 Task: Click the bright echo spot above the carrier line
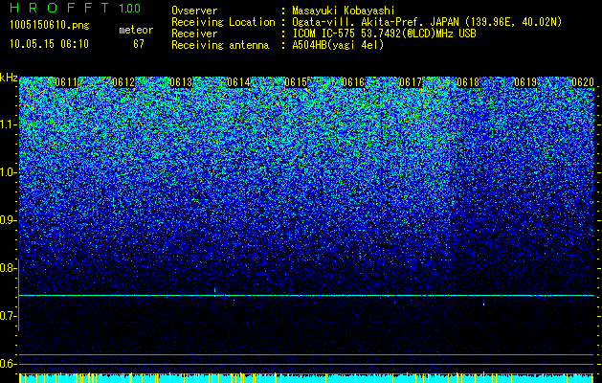[x=214, y=290]
